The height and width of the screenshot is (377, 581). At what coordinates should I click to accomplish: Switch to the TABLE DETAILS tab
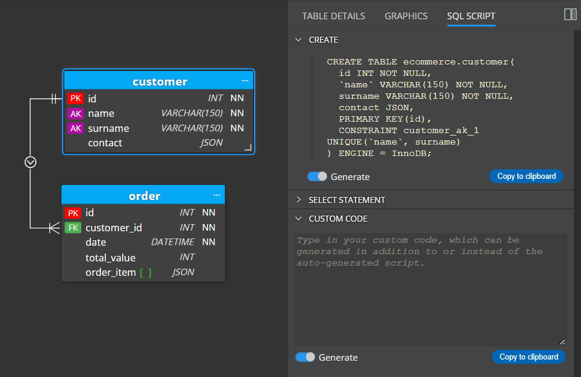click(x=333, y=16)
